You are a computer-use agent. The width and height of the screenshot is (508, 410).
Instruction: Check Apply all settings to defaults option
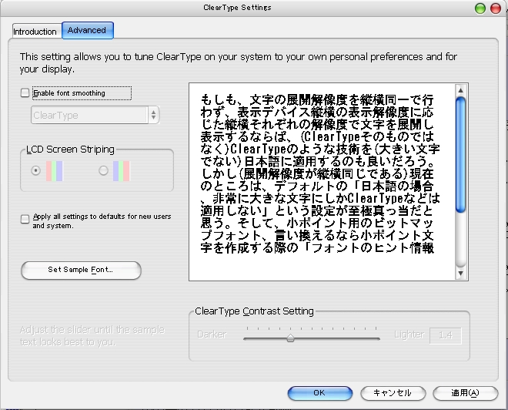pyautogui.click(x=25, y=219)
